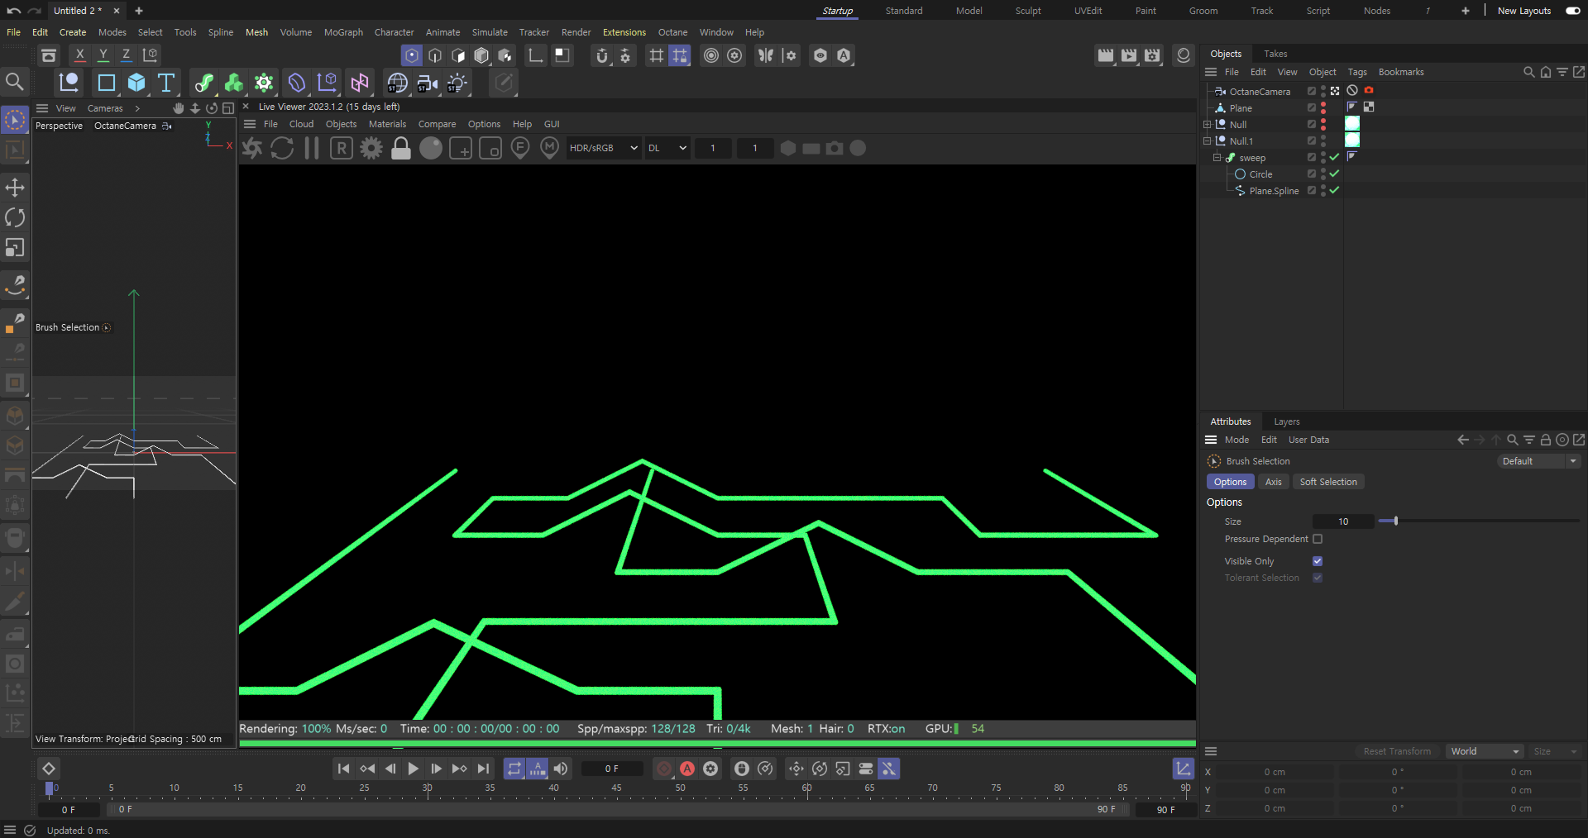Image resolution: width=1588 pixels, height=838 pixels.
Task: Click the Null object icon in toolbar
Action: (x=69, y=83)
